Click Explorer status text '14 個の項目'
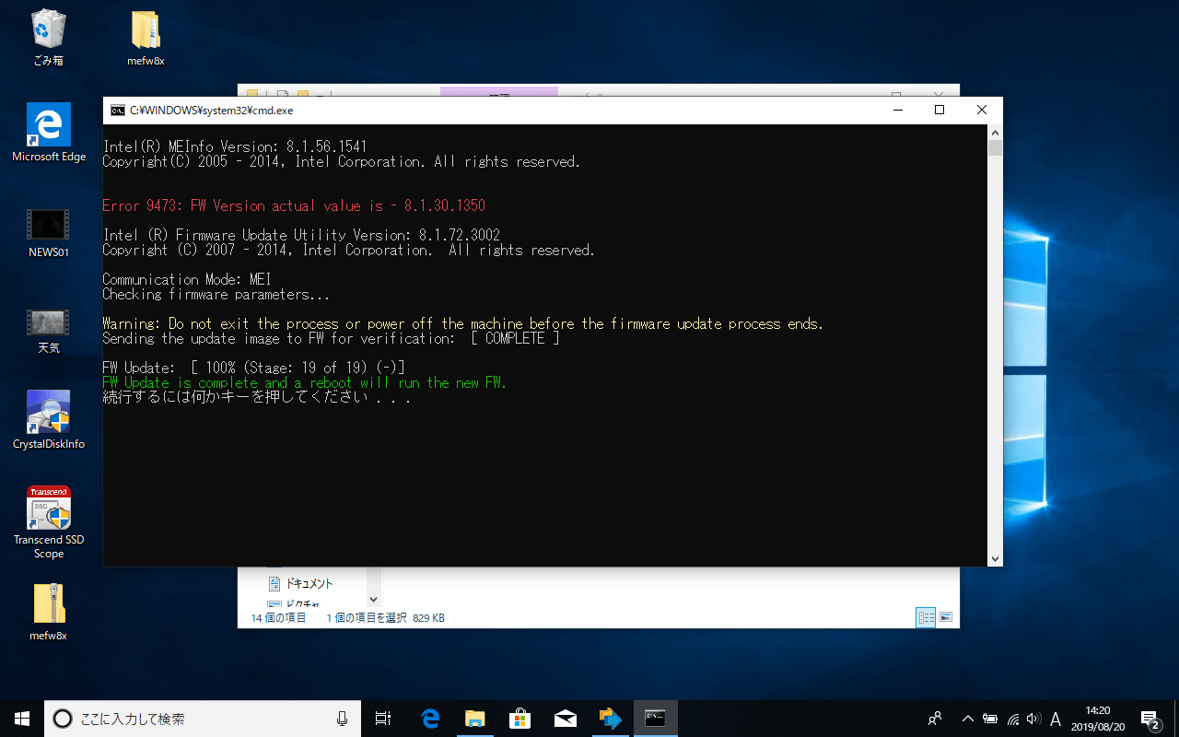Screen dimensions: 1179x737 click(x=278, y=618)
